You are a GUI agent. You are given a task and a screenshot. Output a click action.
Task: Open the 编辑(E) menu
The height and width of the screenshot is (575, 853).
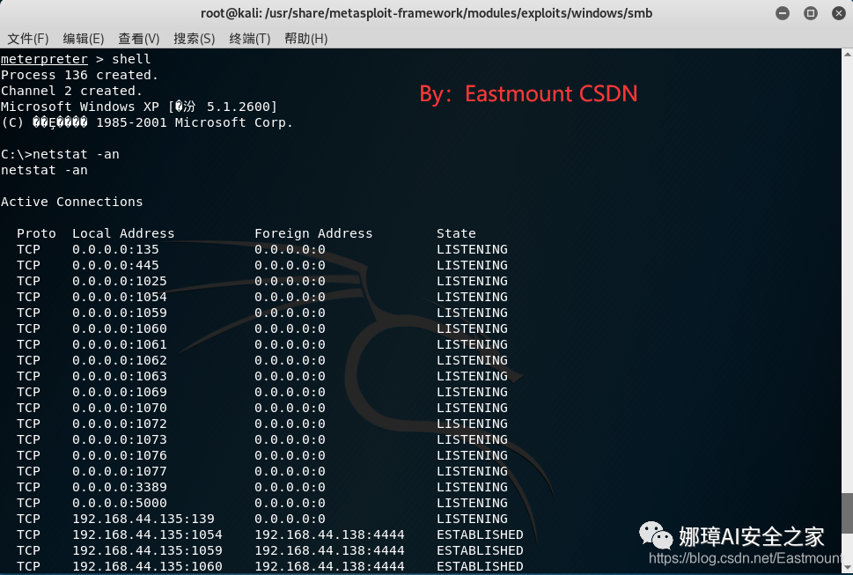pyautogui.click(x=84, y=39)
